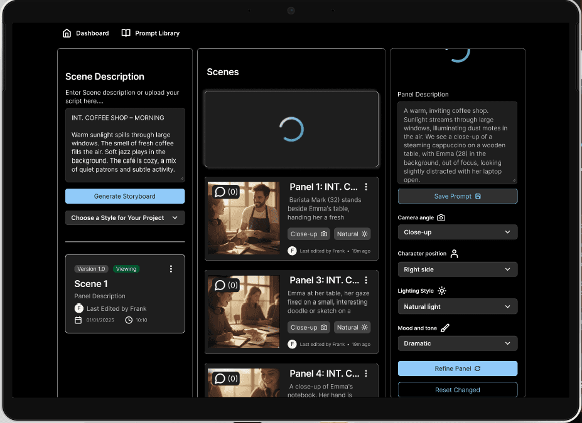Click the Reset Changed button
582x423 pixels.
tap(458, 390)
